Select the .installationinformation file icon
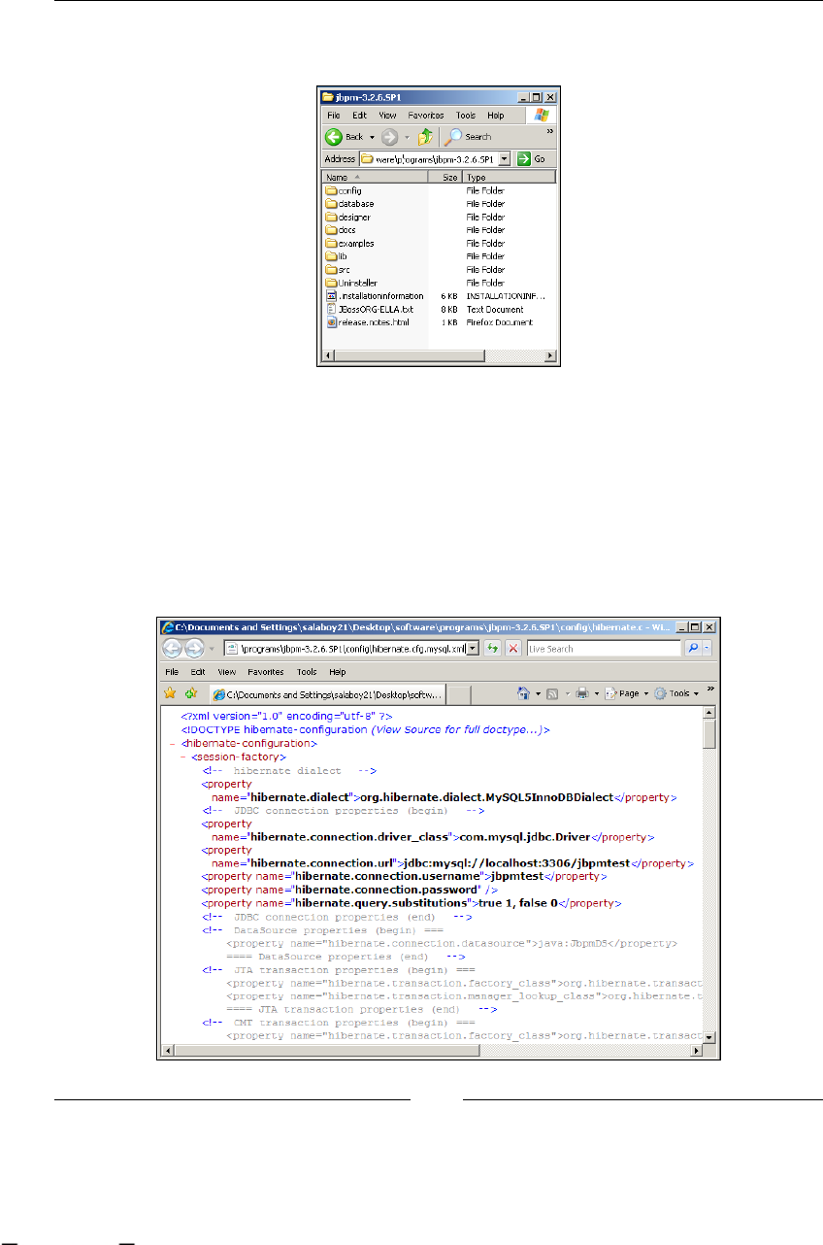This screenshot has width=823, height=1245. point(331,295)
